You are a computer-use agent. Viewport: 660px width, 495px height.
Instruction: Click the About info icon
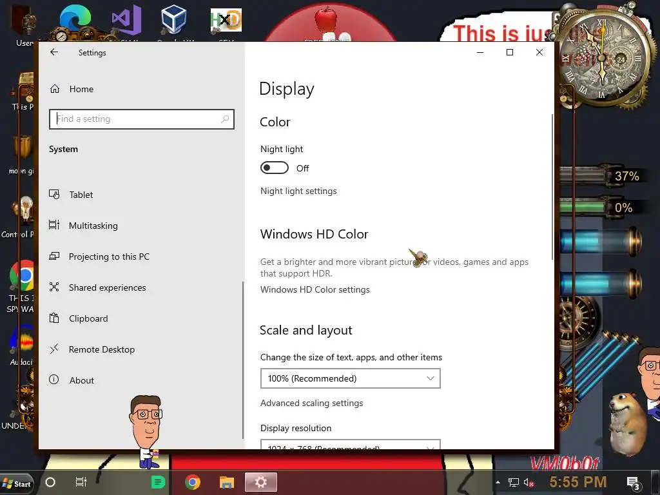(x=54, y=380)
